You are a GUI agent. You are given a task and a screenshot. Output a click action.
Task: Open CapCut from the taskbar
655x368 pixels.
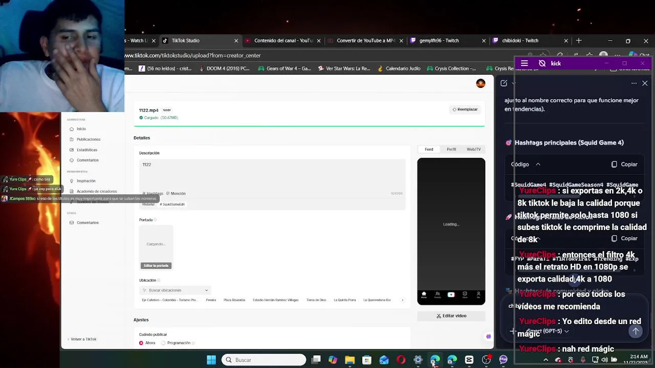(x=469, y=360)
